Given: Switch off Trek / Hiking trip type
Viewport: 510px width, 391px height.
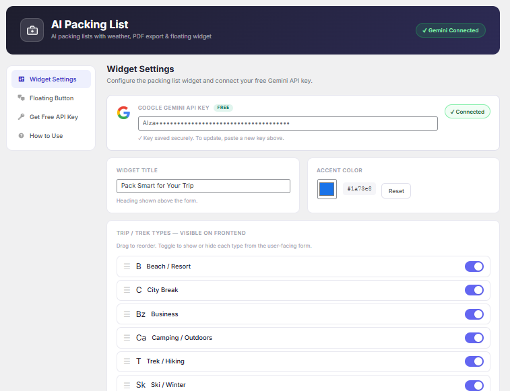Looking at the screenshot, I should click(474, 361).
